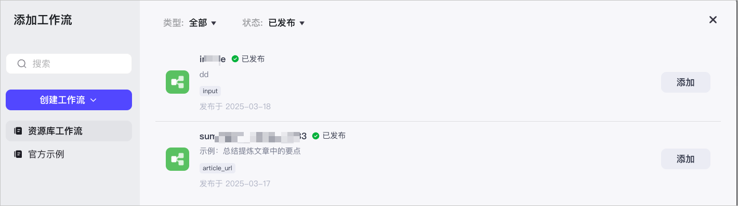Click the 'input' parameter tag
Image resolution: width=738 pixels, height=206 pixels.
[x=210, y=91]
